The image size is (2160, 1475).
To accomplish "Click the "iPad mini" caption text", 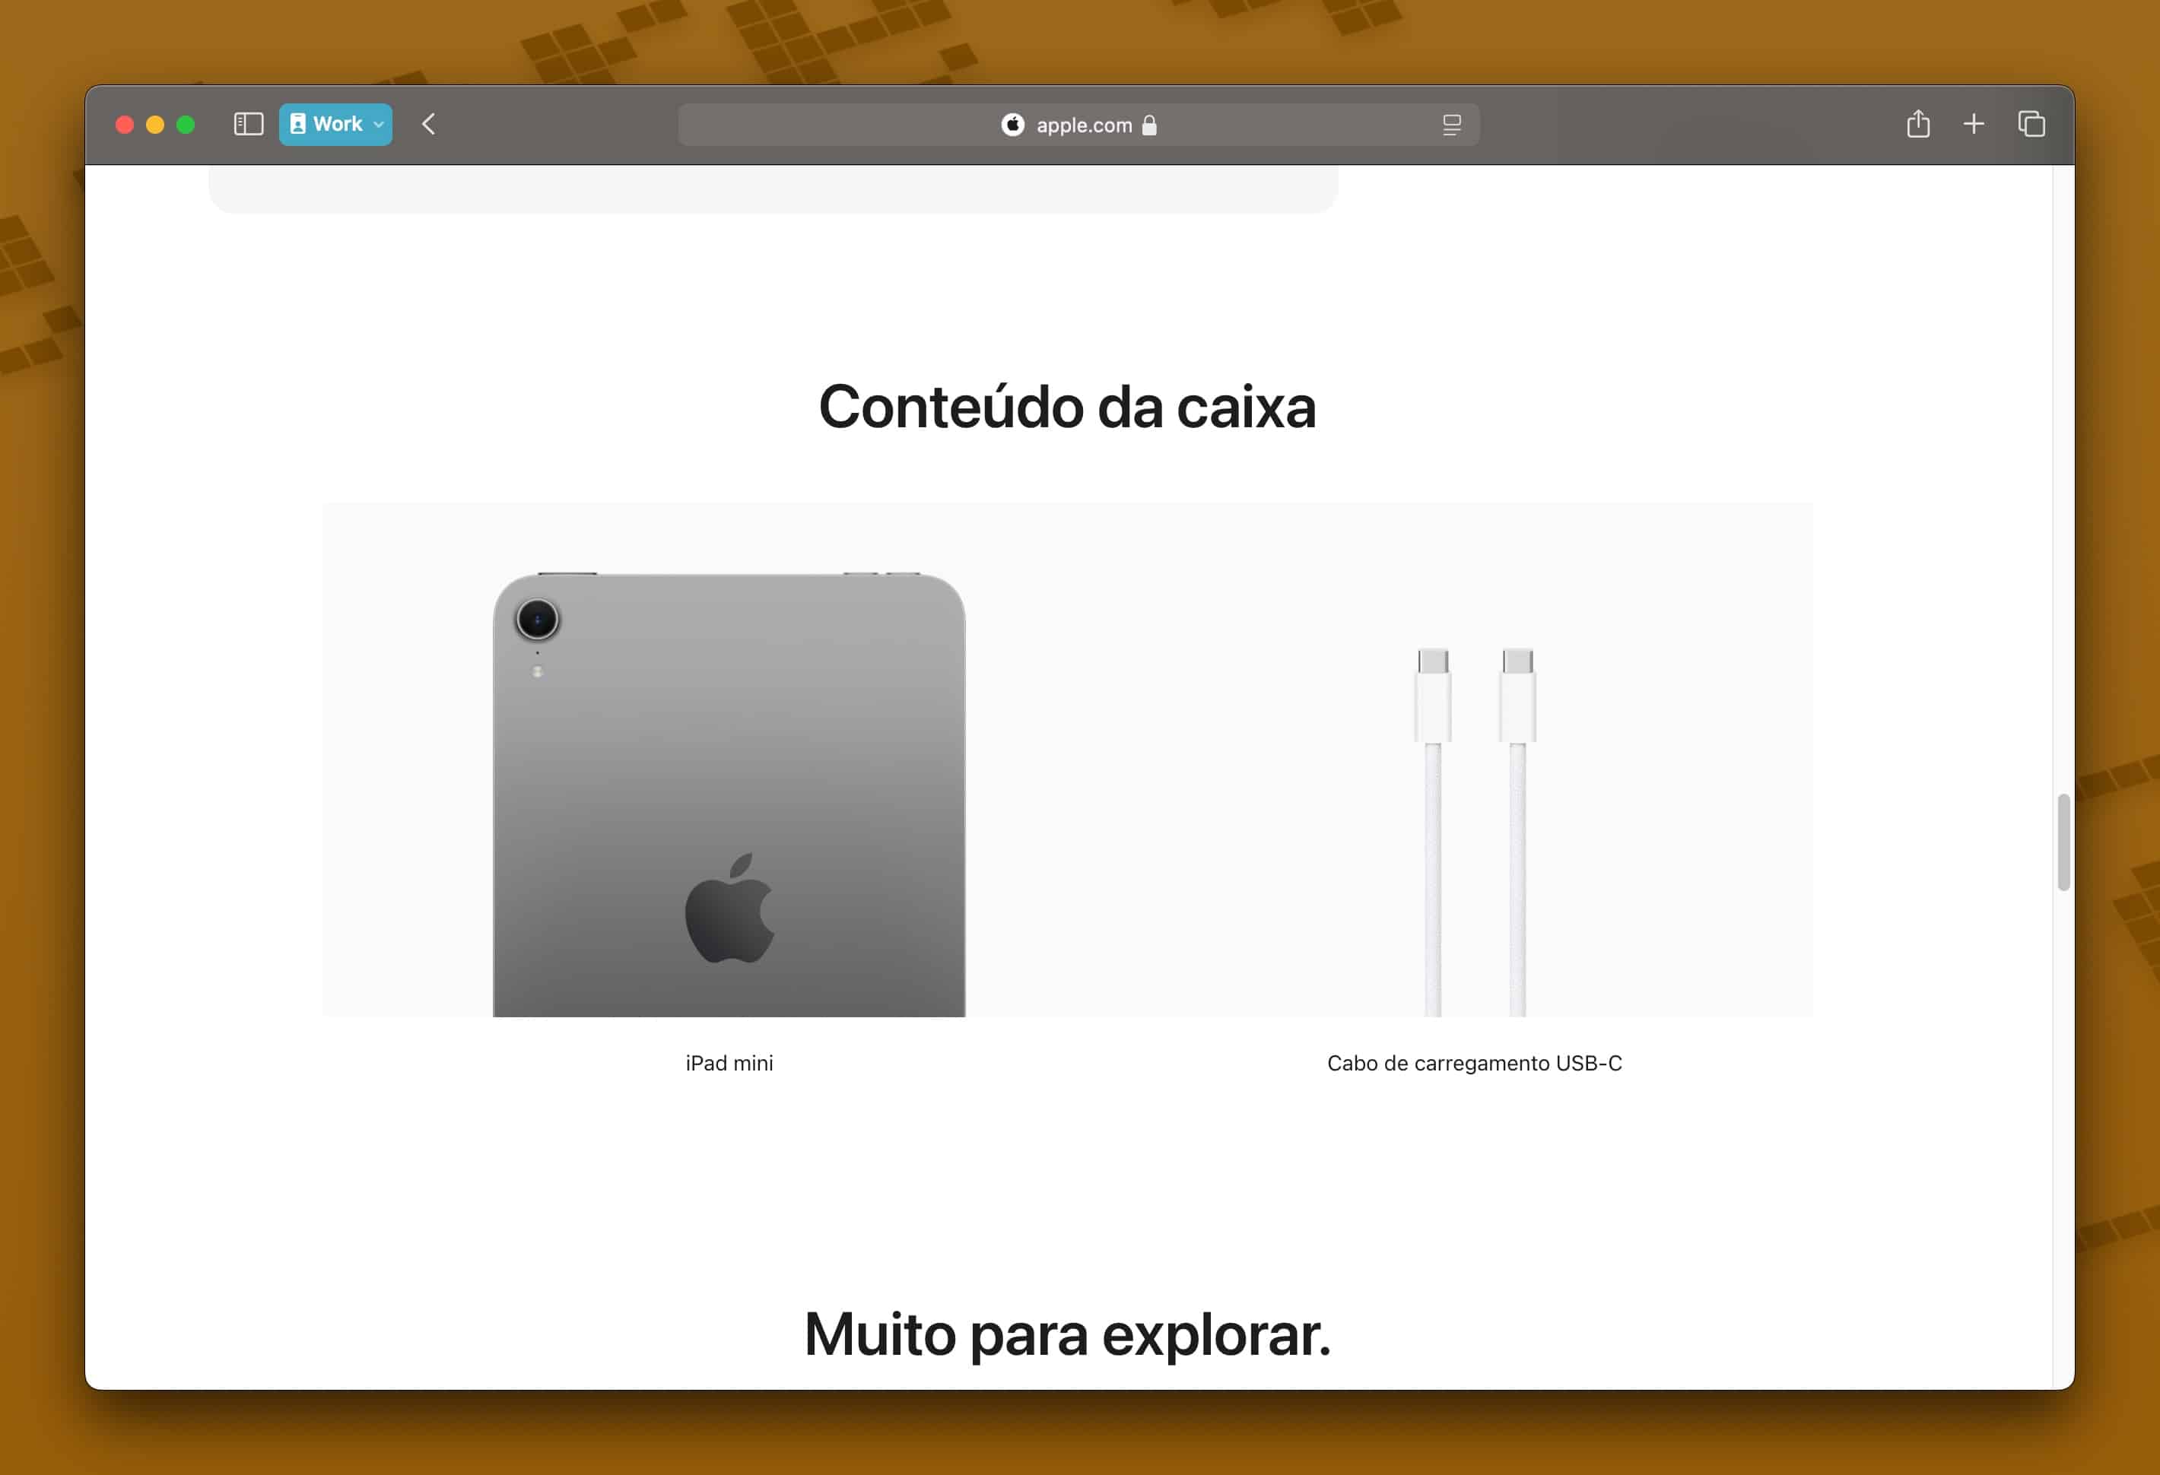I will [x=729, y=1064].
